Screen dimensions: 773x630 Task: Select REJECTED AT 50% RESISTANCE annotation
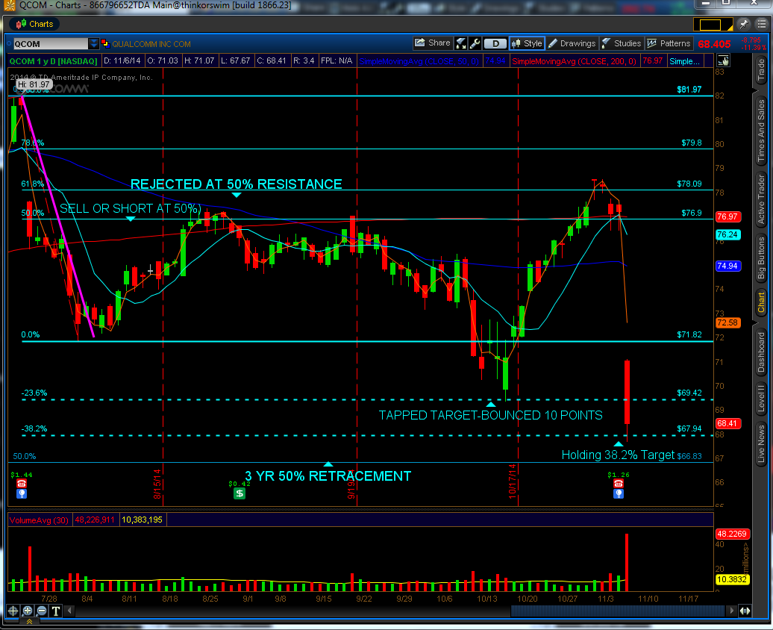(236, 184)
